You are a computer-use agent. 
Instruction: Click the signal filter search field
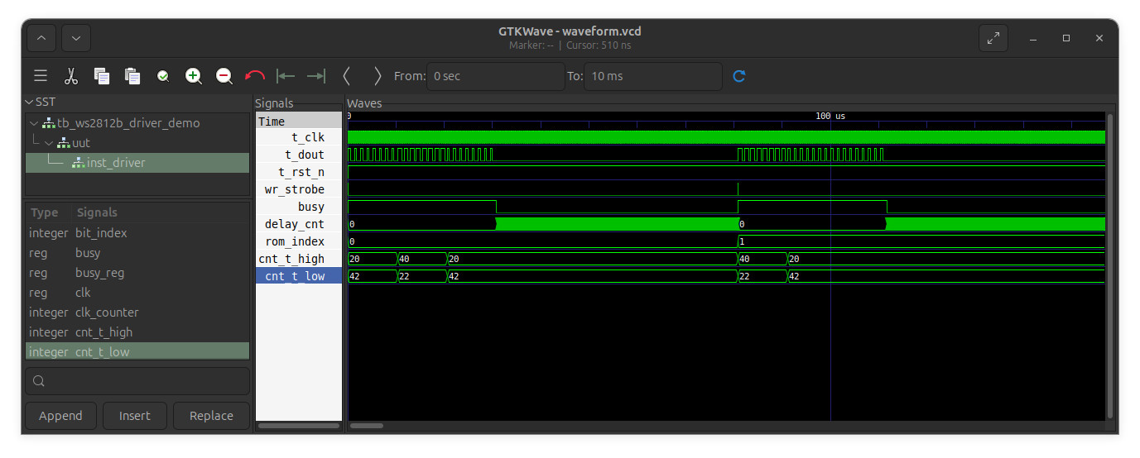137,381
